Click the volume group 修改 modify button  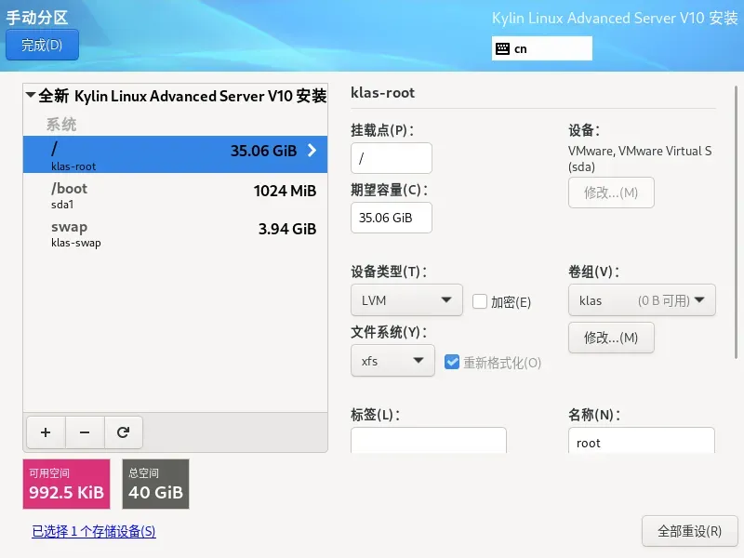coord(611,338)
